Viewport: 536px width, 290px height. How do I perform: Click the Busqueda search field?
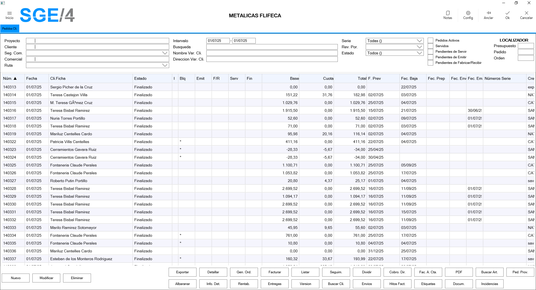click(x=272, y=47)
